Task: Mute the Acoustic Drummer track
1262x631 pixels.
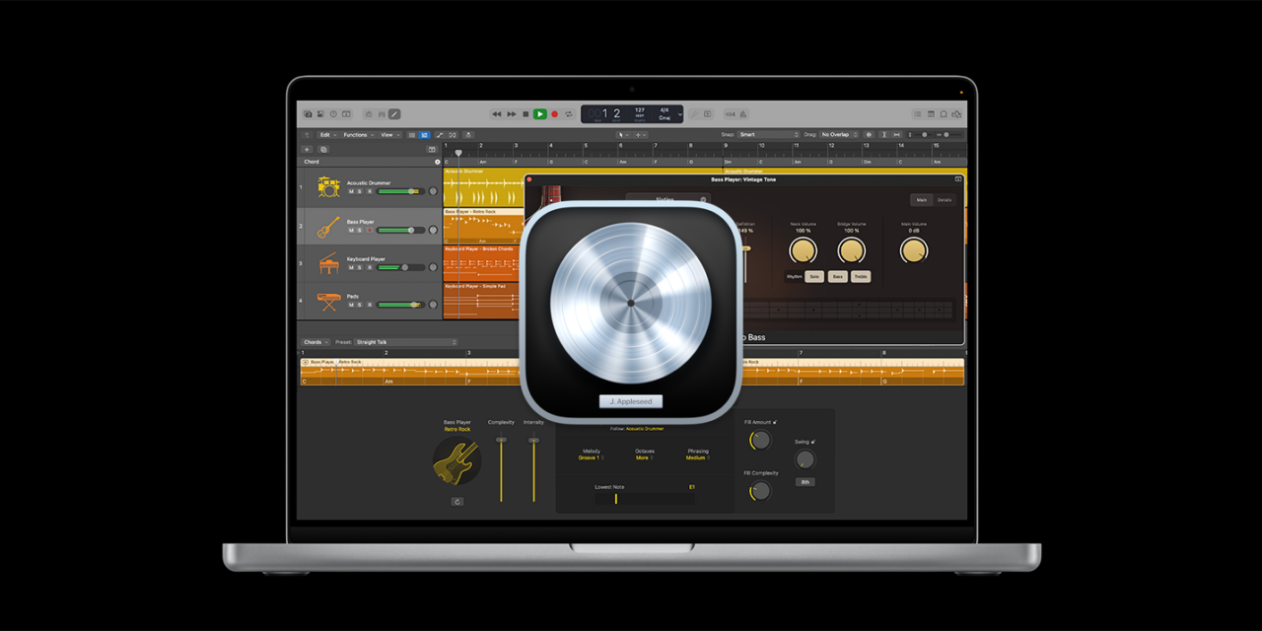Action: [x=350, y=191]
